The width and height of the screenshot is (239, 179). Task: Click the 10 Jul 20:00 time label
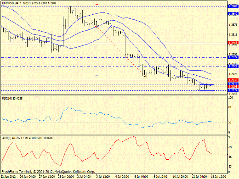pyautogui.click(x=180, y=177)
